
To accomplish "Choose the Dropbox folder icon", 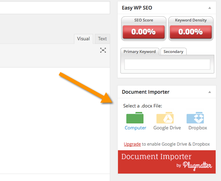I will tap(195, 118).
